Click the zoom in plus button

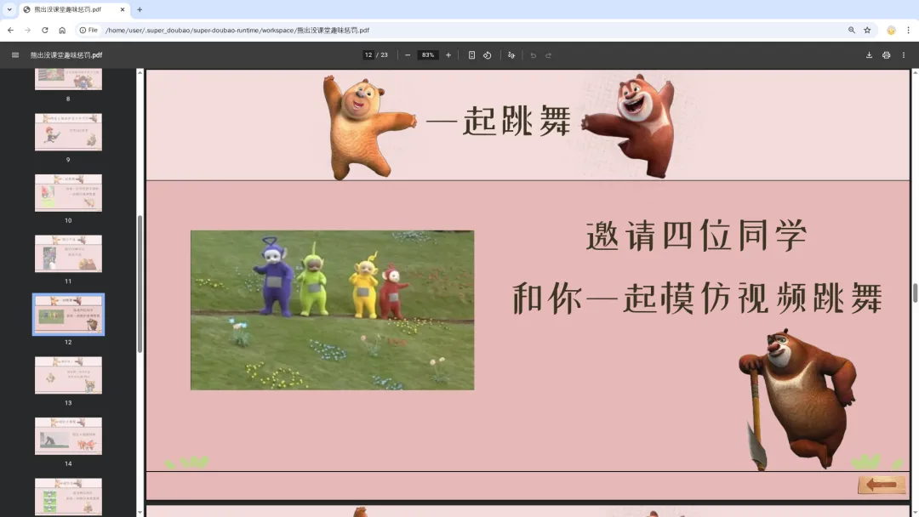click(448, 55)
